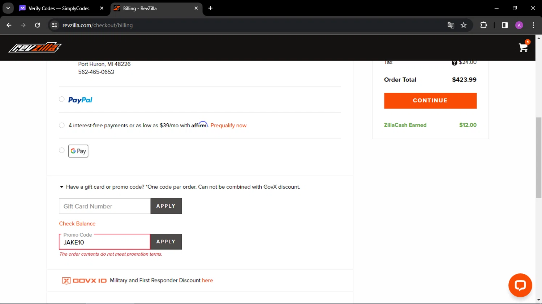Open the Check Balance link
Screen dimensions: 542x304
[x=77, y=224]
